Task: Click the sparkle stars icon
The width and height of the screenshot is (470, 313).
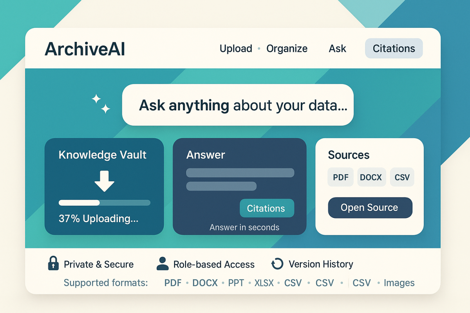Action: pyautogui.click(x=101, y=104)
